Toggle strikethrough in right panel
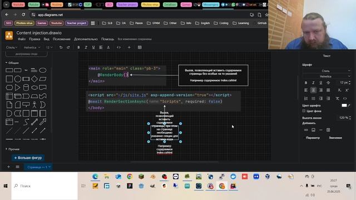The image size is (356, 200). coord(328,83)
